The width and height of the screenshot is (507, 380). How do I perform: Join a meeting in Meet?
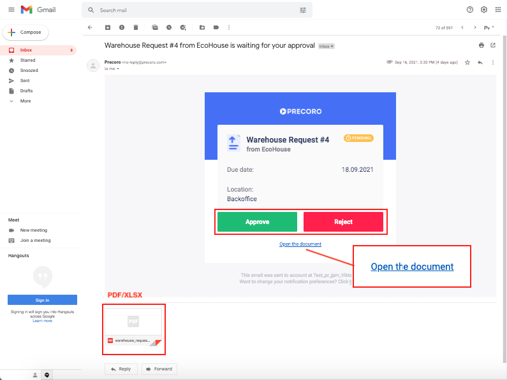35,240
